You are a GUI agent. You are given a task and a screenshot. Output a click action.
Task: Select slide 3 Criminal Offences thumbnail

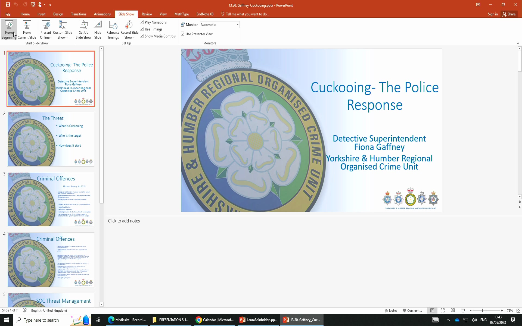coord(51,199)
